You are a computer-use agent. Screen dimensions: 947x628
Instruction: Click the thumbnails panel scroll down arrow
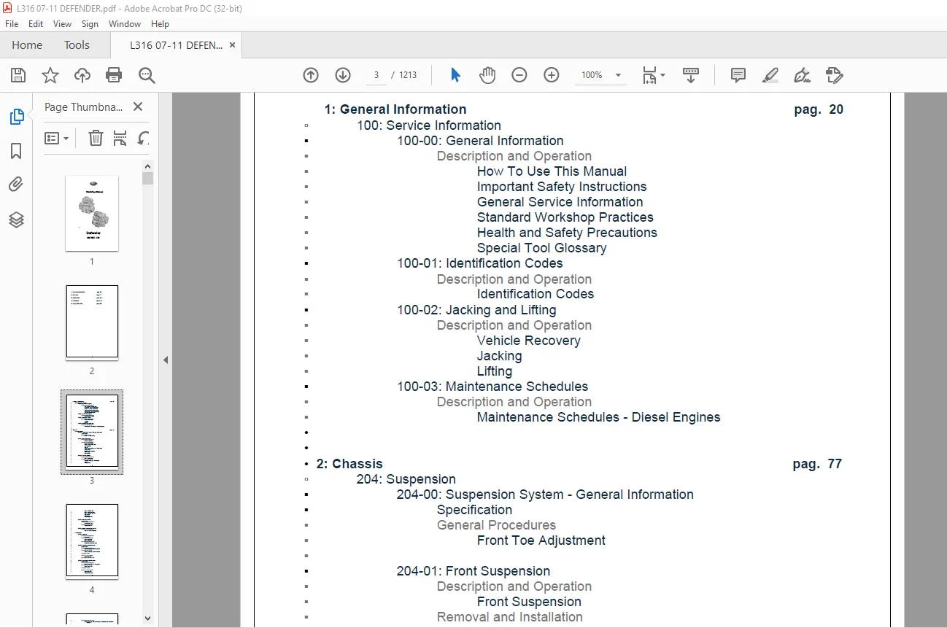pos(148,618)
